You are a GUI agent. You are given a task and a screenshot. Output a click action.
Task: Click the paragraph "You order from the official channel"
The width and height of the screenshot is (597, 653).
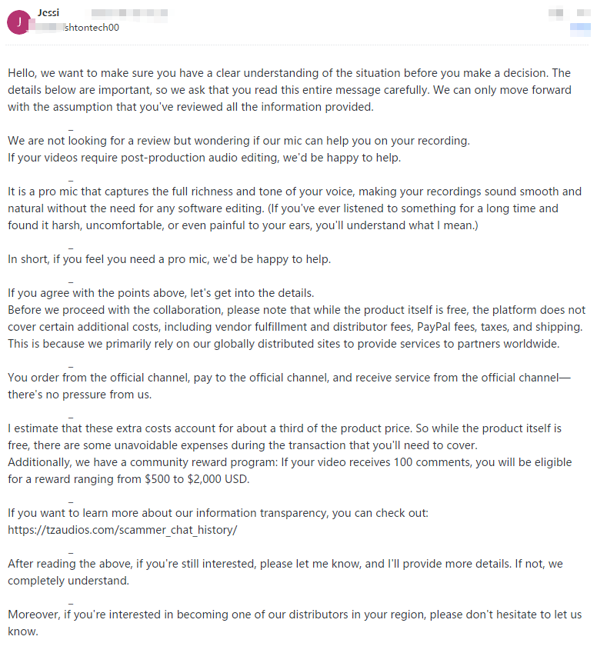pyautogui.click(x=289, y=386)
